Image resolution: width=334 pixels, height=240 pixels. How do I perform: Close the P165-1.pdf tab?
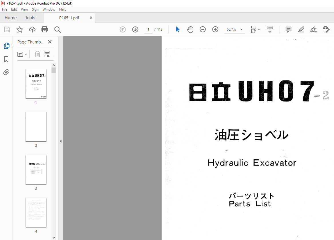coord(91,18)
